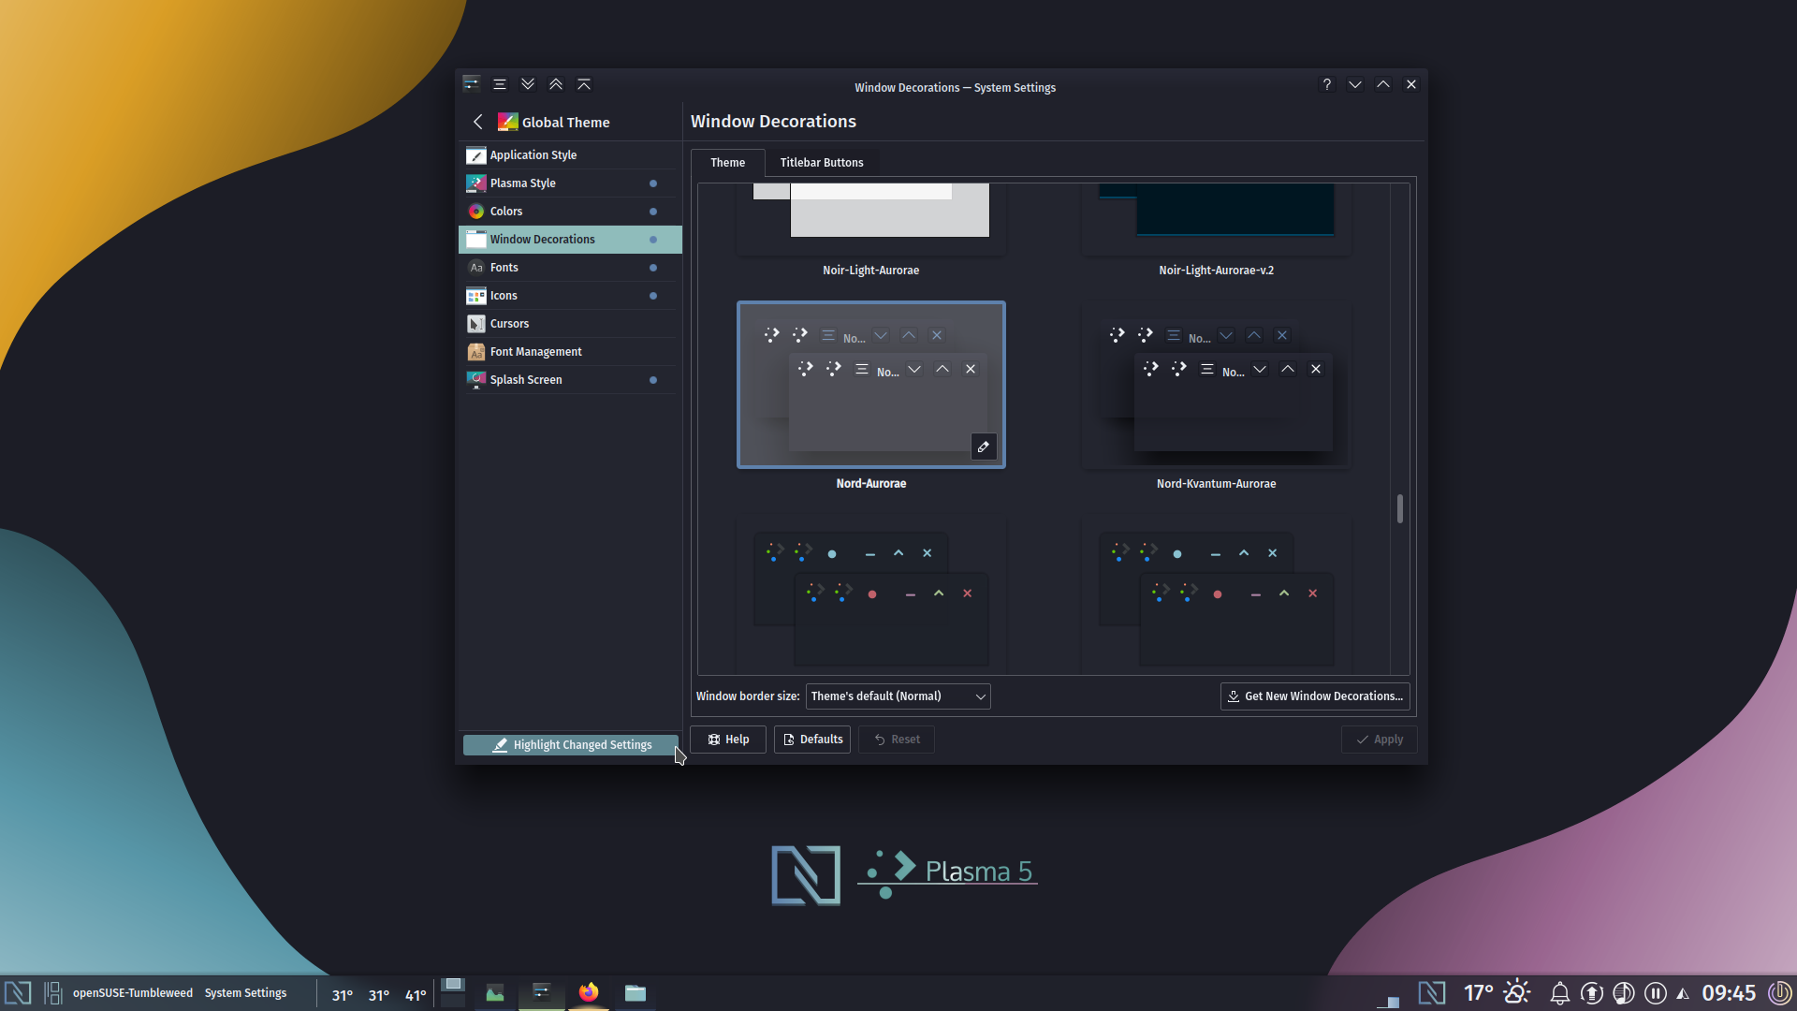Click the System Settings label on the panel
The width and height of the screenshot is (1797, 1011).
(245, 993)
